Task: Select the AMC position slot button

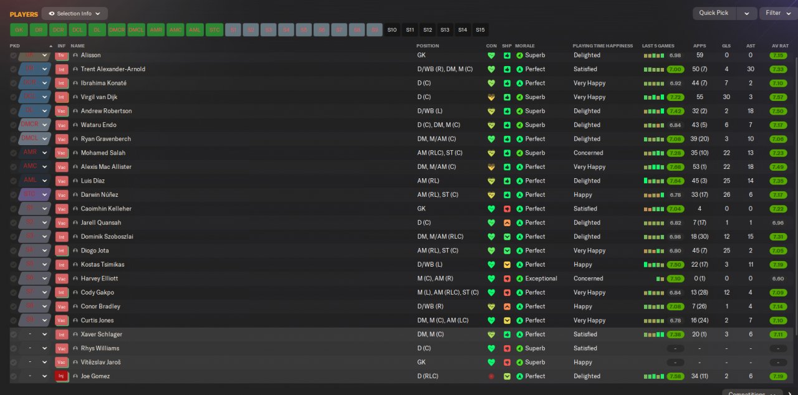Action: point(175,30)
